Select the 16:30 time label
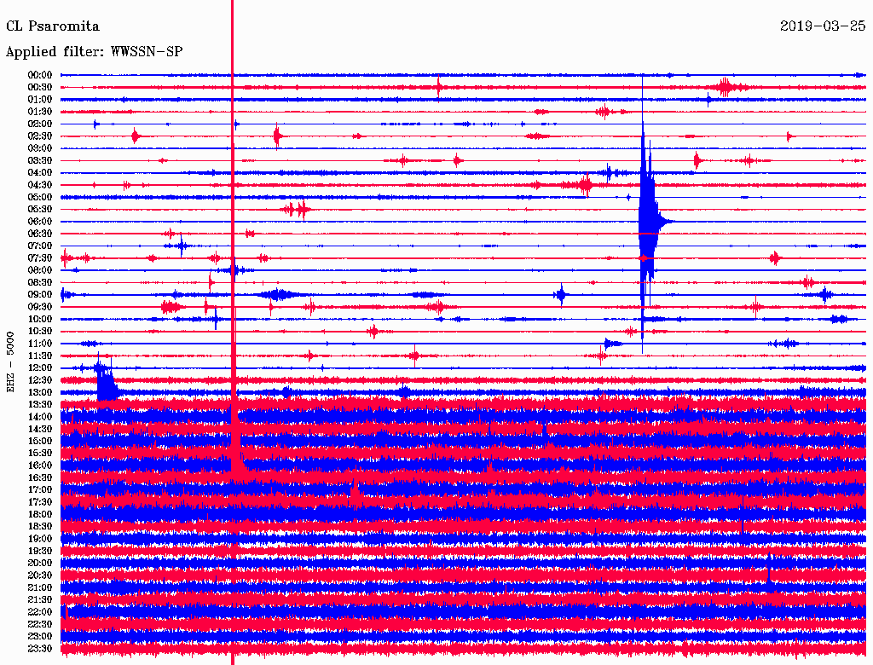This screenshot has height=665, width=873. (40, 478)
